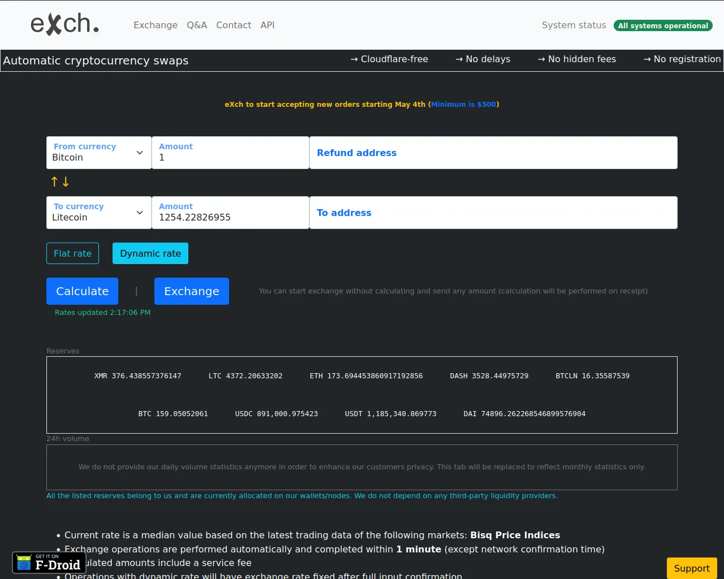The image size is (724, 579).
Task: Click the ETH 173.694453860917192856 reserve
Action: [366, 375]
